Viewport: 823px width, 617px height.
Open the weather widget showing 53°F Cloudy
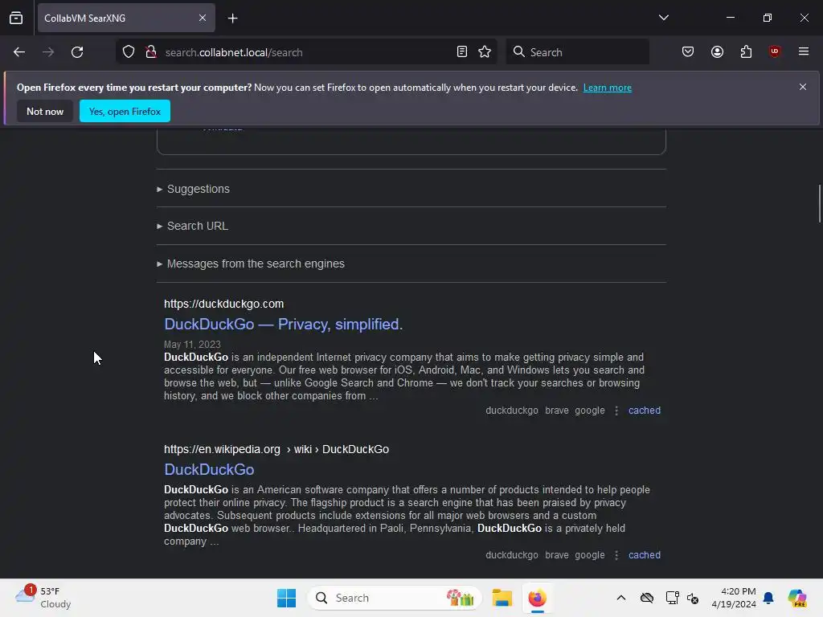pos(43,598)
